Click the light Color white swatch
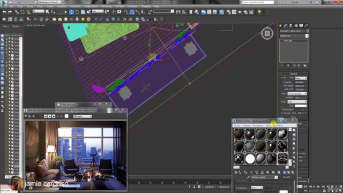Screen dimensions: 343x193 [x=301, y=106]
